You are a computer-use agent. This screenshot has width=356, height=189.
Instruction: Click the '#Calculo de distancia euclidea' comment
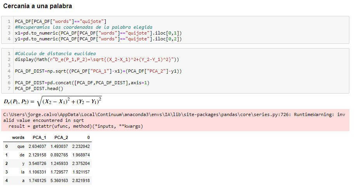[x=56, y=54]
